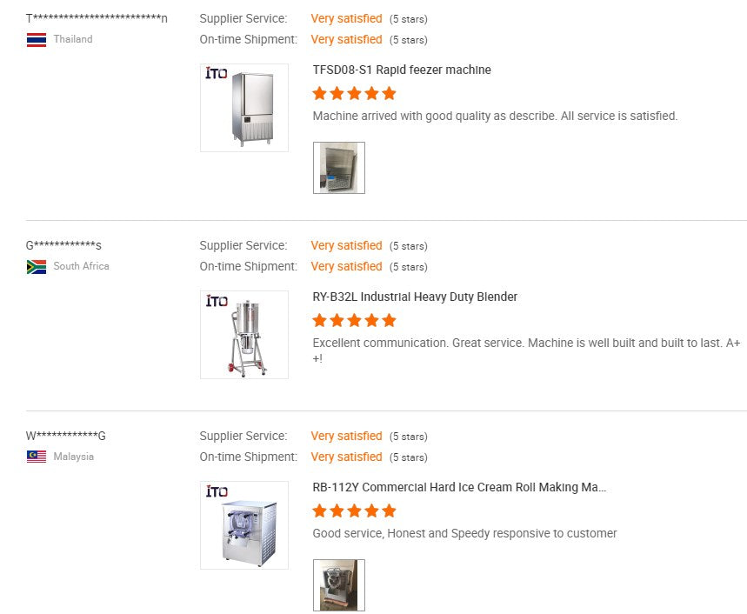Click the Malaysia flag icon
This screenshot has width=747, height=614.
pyautogui.click(x=36, y=457)
